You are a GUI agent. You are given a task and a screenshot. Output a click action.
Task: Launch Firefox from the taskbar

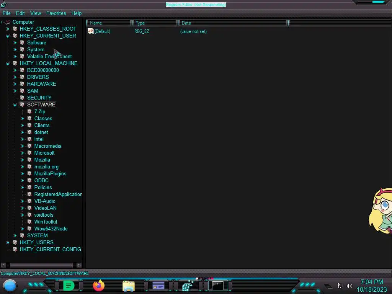pyautogui.click(x=99, y=286)
